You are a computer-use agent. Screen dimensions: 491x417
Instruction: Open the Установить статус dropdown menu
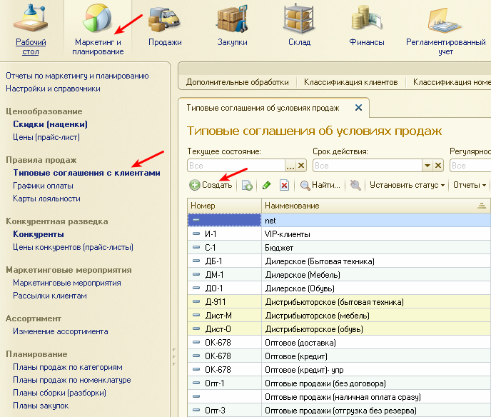[x=408, y=186]
